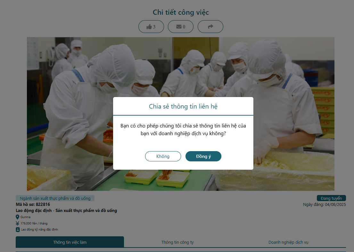The height and width of the screenshot is (252, 354).
Task: Click the job title Lao động đặc định
Action: pyautogui.click(x=66, y=210)
